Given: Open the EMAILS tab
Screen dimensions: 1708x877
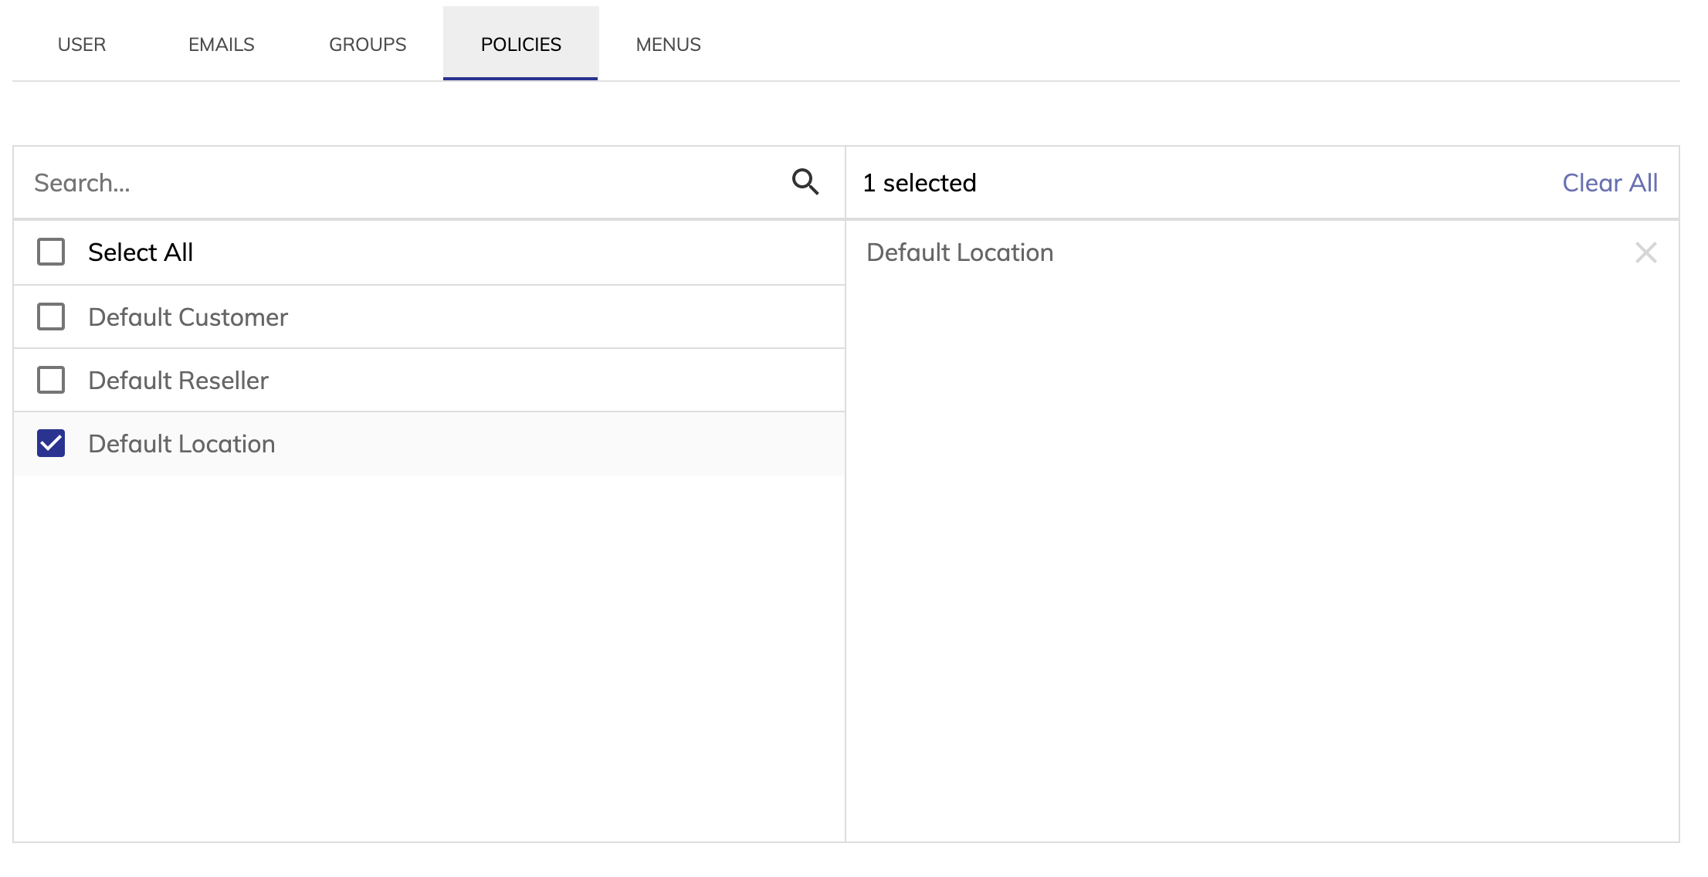Looking at the screenshot, I should click(x=222, y=44).
